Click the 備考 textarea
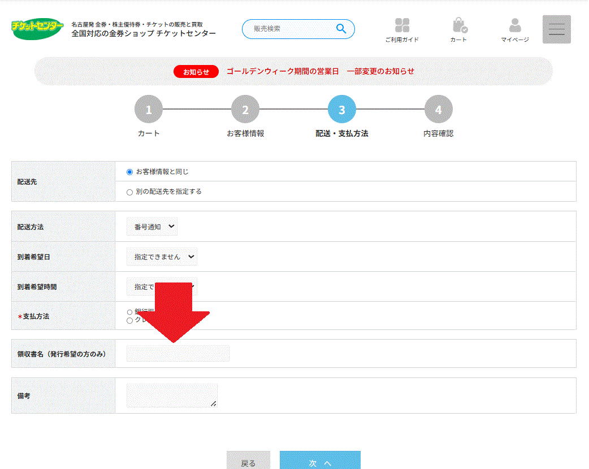Image resolution: width=589 pixels, height=469 pixels. coord(172,396)
